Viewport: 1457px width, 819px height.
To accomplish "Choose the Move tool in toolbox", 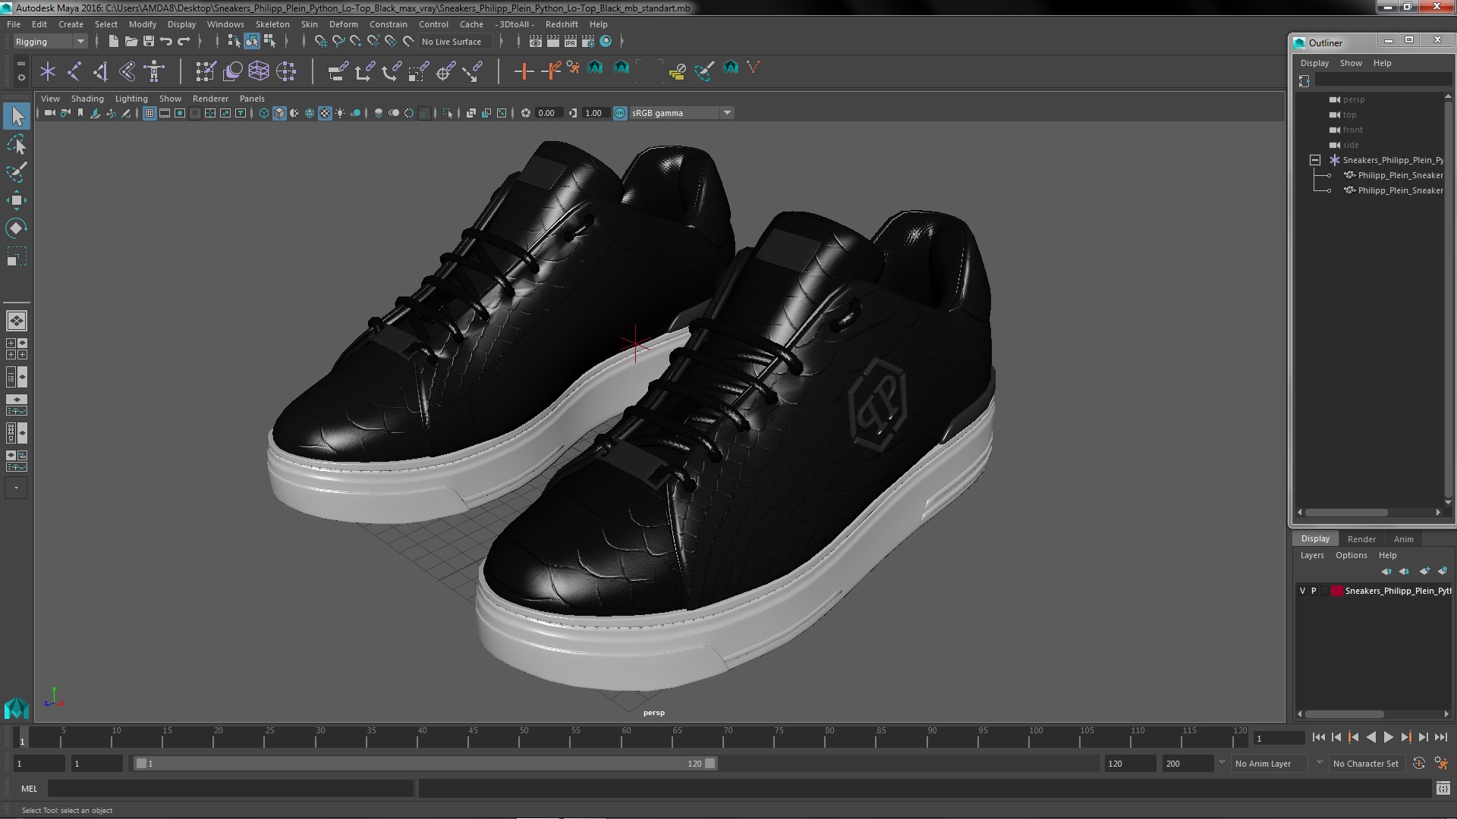I will click(17, 200).
